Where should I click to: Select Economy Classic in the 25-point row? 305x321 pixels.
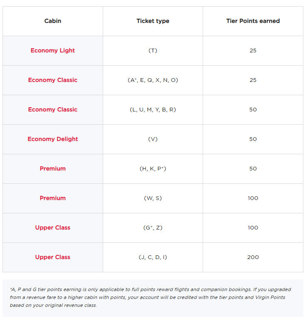pyautogui.click(x=53, y=80)
